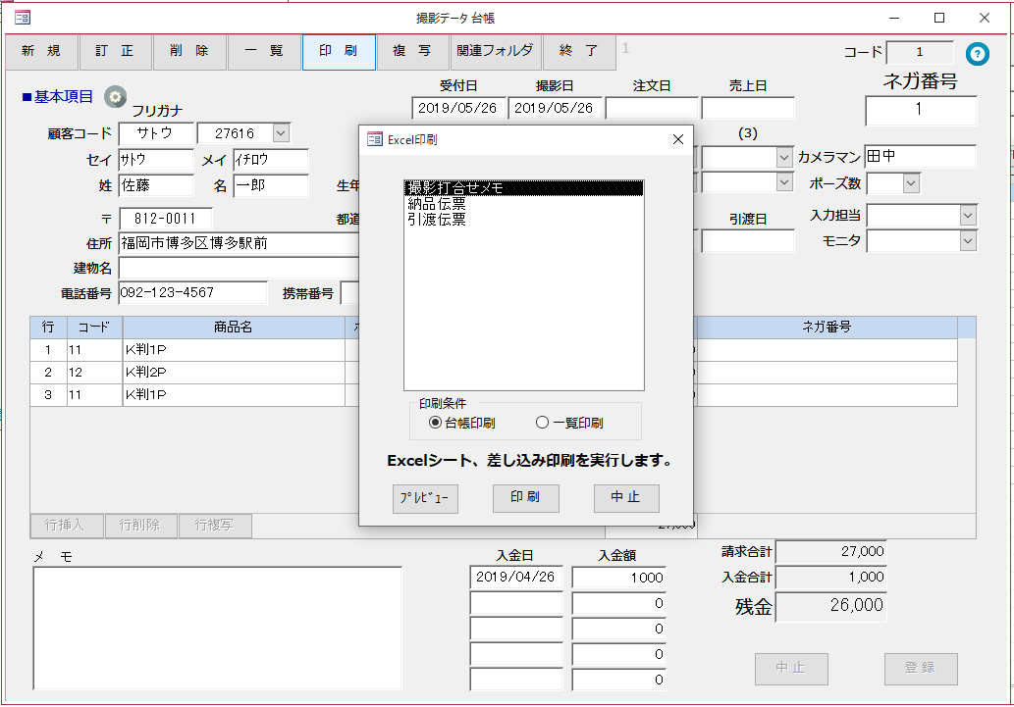Click the 複写 copy button

click(413, 52)
